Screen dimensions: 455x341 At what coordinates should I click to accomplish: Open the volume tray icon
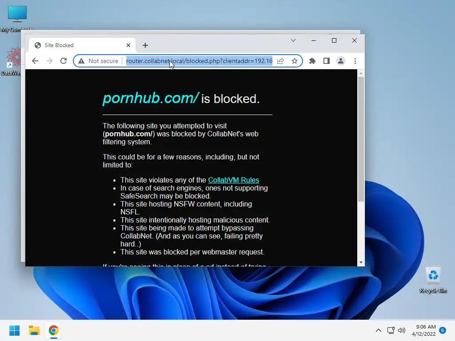(402, 330)
